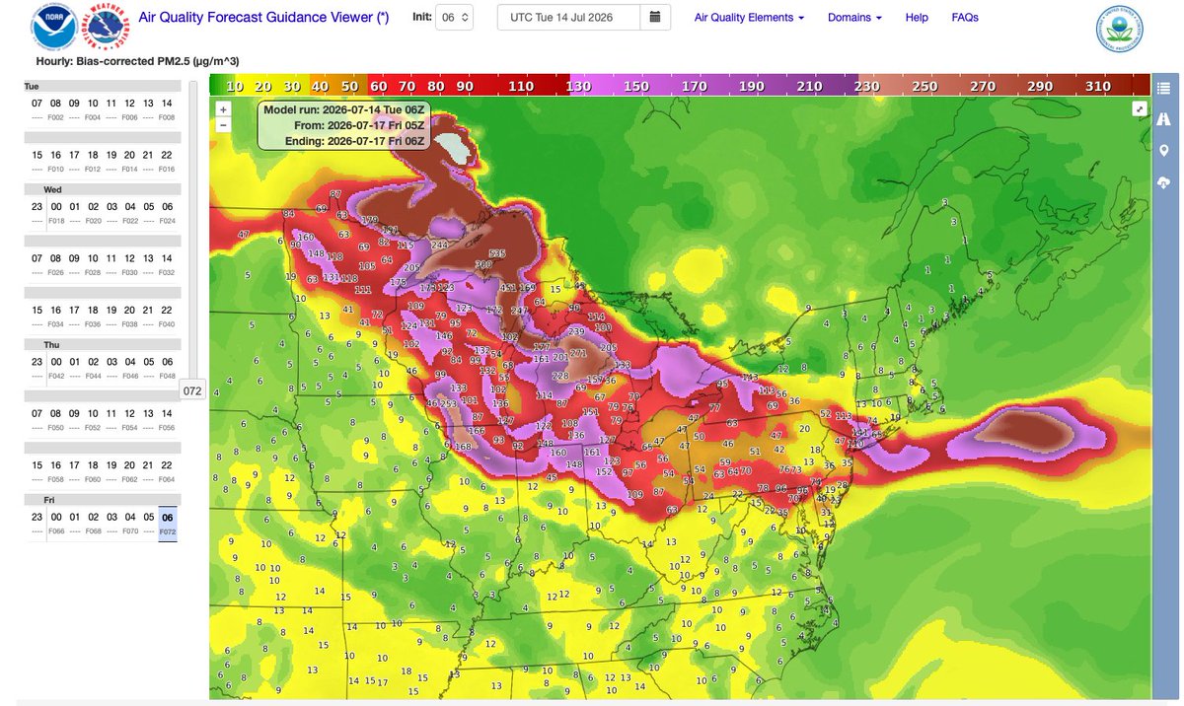Expand the Air Quality Elements menu
The height and width of the screenshot is (706, 1184).
[x=749, y=18]
